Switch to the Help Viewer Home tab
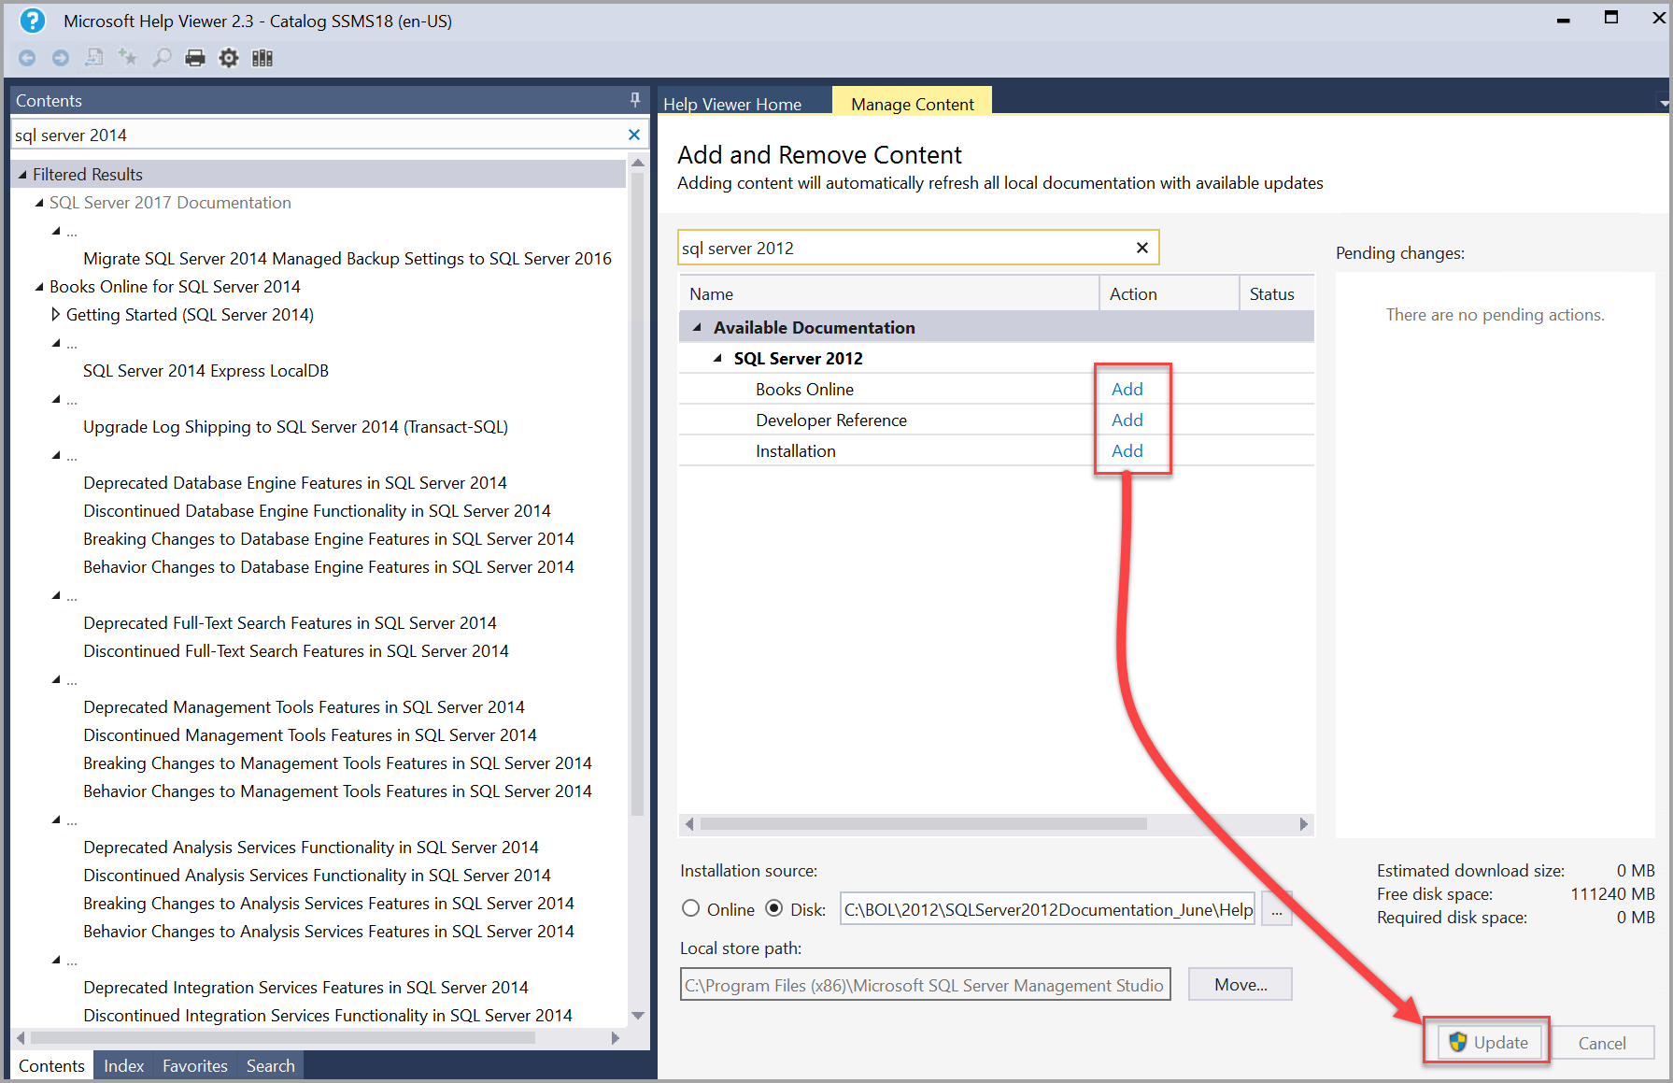 [x=732, y=104]
